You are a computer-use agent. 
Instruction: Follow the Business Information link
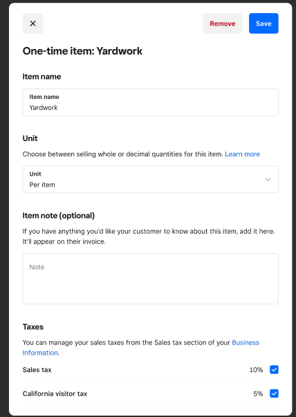pos(140,348)
